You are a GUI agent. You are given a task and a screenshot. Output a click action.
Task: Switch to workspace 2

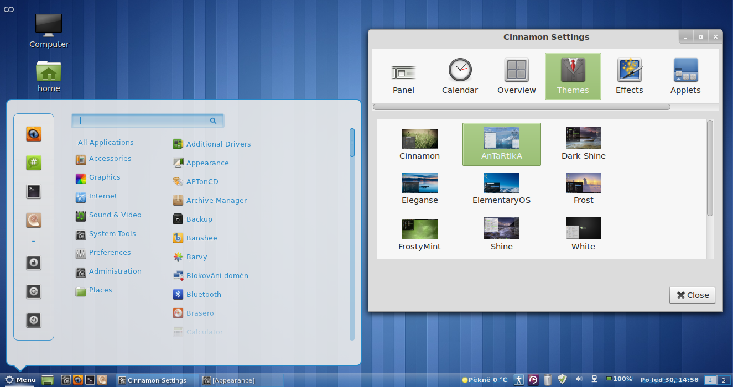point(722,380)
